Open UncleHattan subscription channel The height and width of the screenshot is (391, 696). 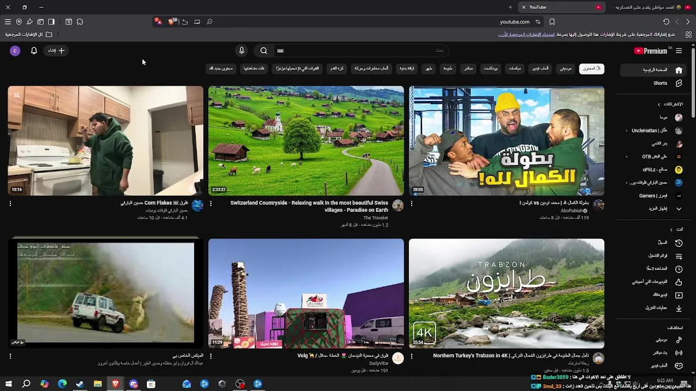654,130
